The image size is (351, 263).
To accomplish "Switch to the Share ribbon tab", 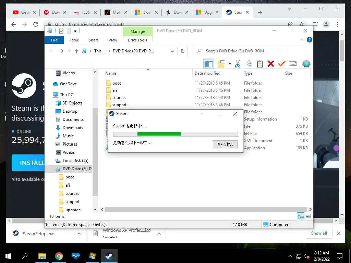I will (x=94, y=40).
